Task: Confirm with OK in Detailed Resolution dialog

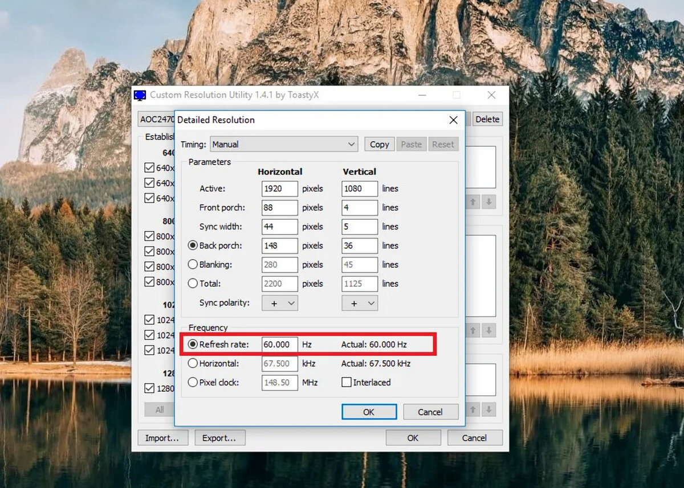Action: coord(369,412)
